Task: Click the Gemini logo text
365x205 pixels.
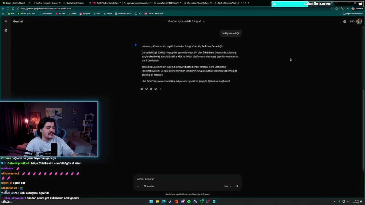Action: click(18, 21)
